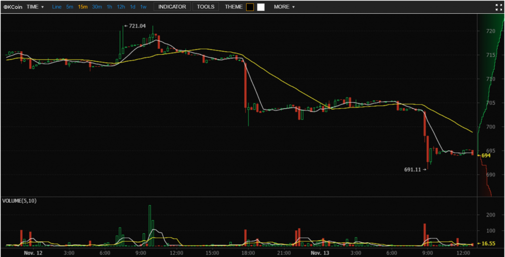Viewport: 505px width, 257px height.
Task: Select the white theme swatch
Action: (x=261, y=7)
